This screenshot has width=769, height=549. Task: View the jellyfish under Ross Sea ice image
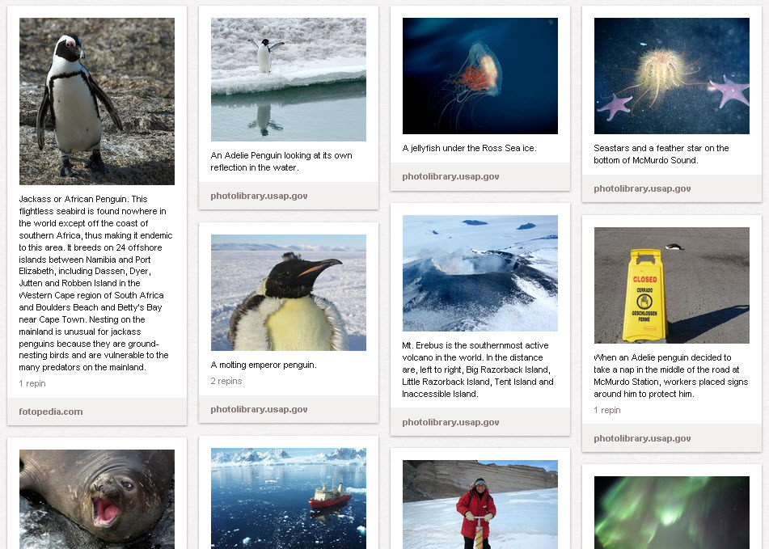point(480,76)
